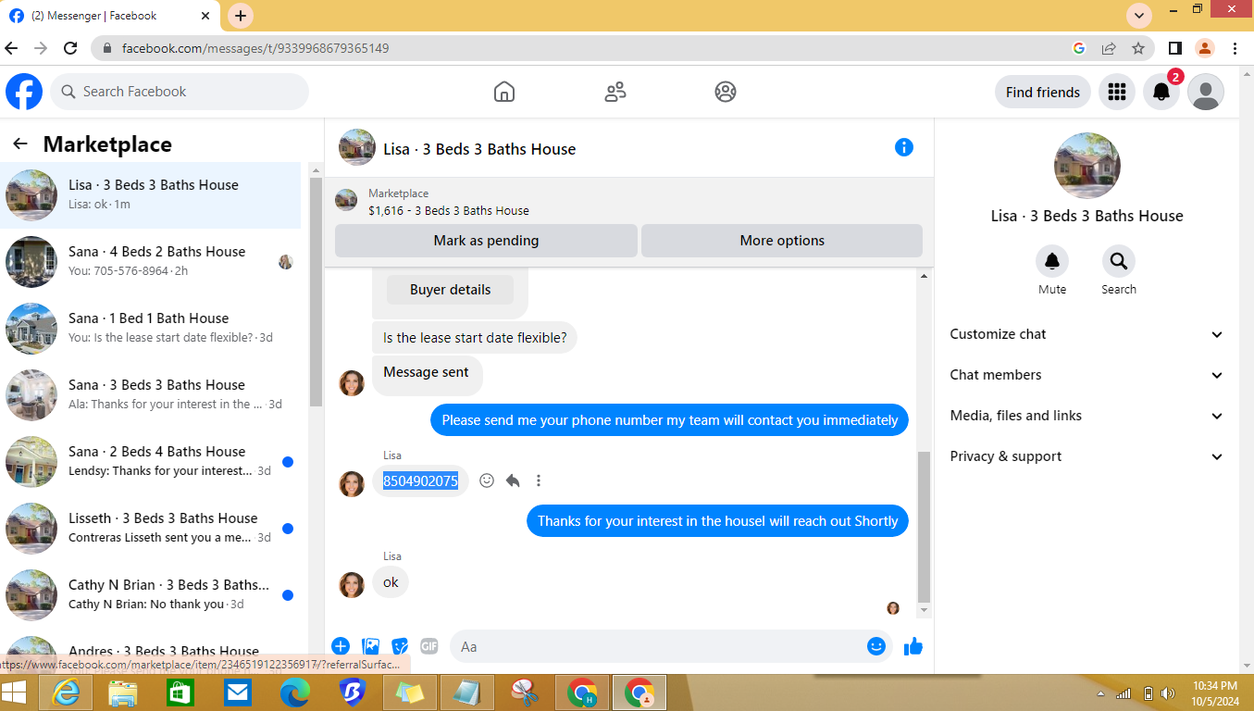Screen dimensions: 1254x711
Task: Open Chrome three-dot menu
Action: click(1235, 48)
